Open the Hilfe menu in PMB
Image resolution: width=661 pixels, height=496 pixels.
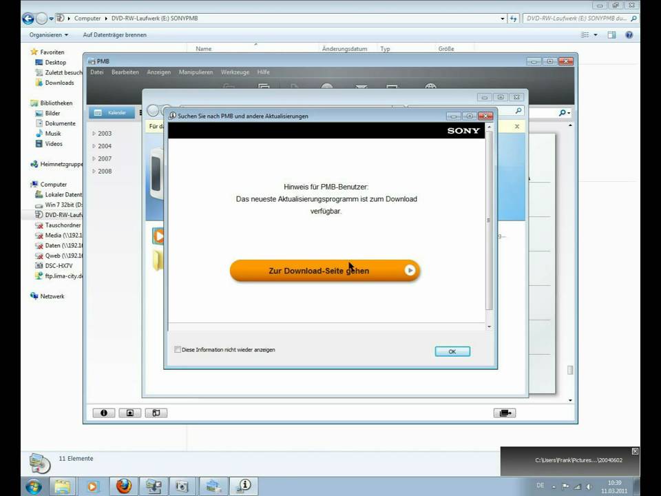pyautogui.click(x=264, y=72)
